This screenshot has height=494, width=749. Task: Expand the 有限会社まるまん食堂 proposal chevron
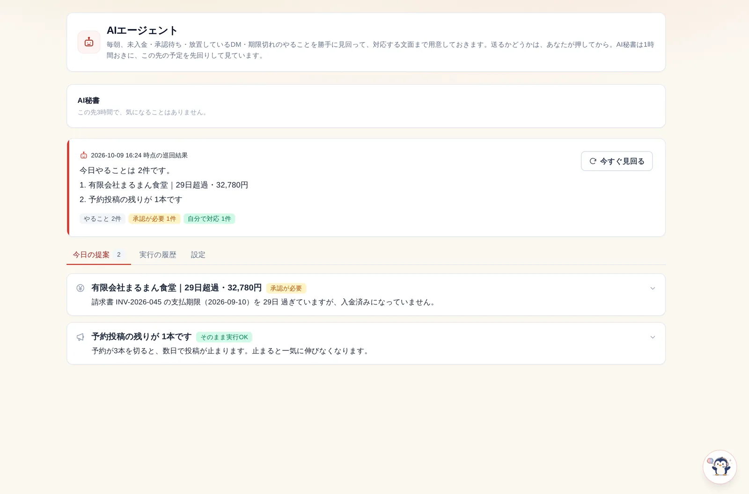[653, 288]
